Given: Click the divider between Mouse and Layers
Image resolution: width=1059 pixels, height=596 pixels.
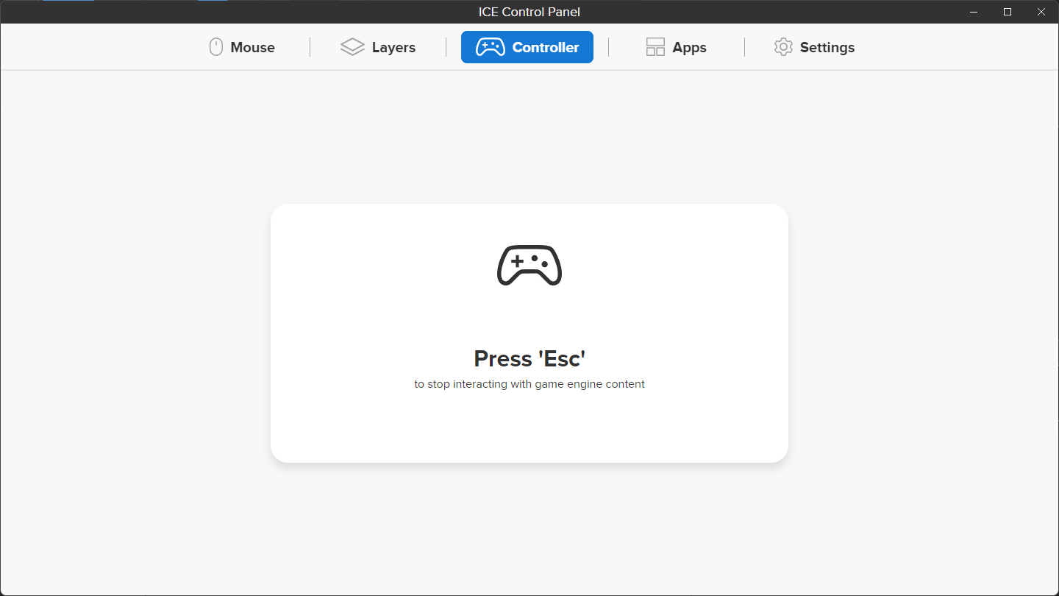Looking at the screenshot, I should click(x=310, y=47).
